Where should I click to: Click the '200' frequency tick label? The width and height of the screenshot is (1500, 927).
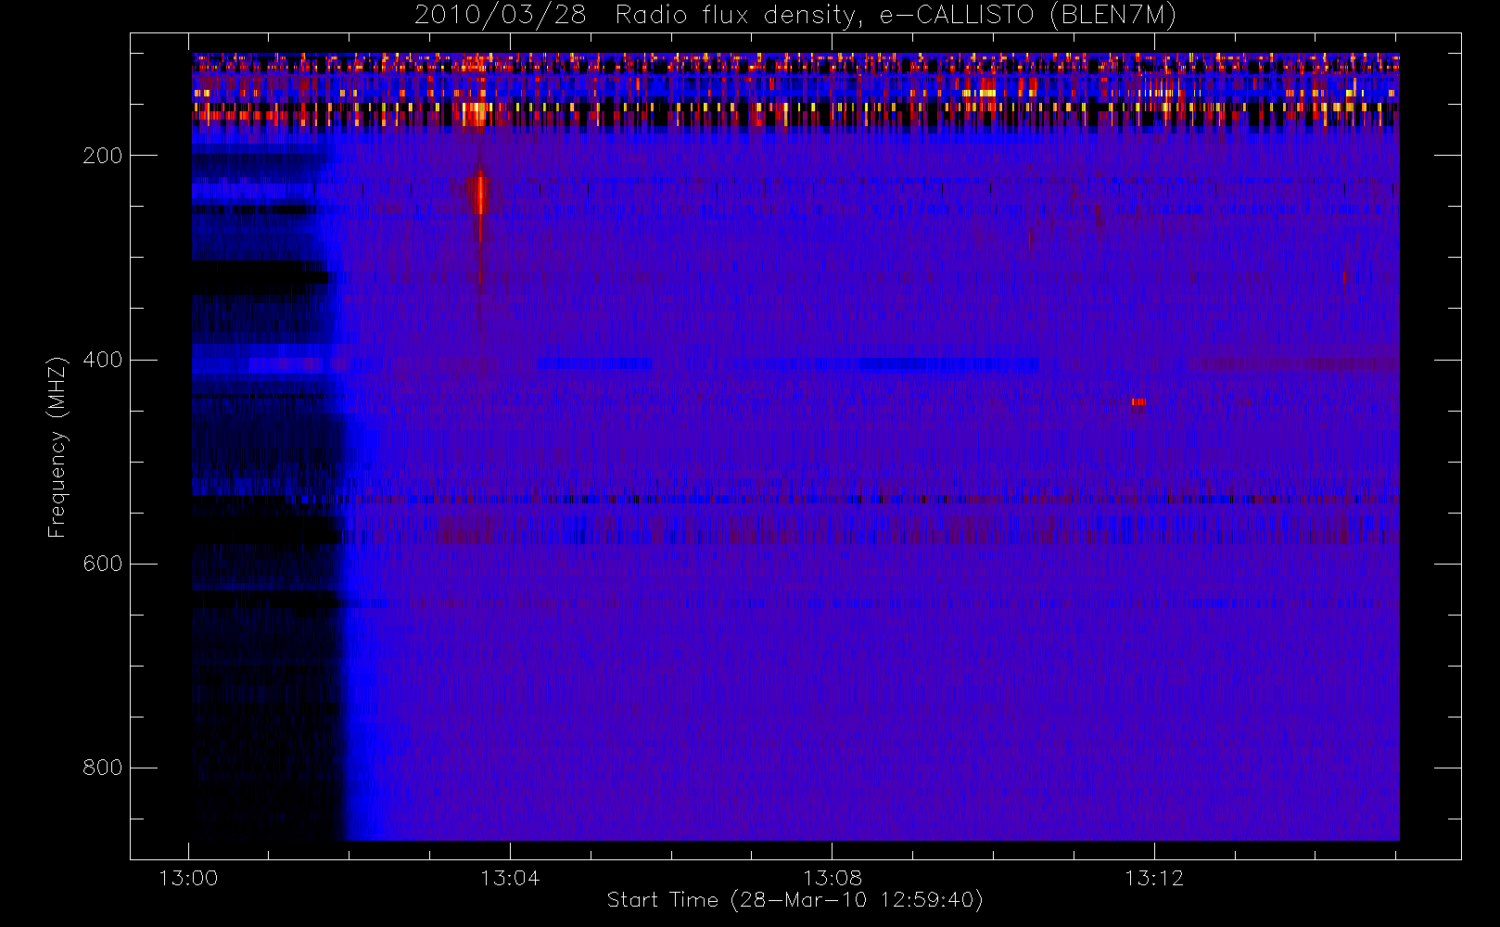tap(103, 156)
